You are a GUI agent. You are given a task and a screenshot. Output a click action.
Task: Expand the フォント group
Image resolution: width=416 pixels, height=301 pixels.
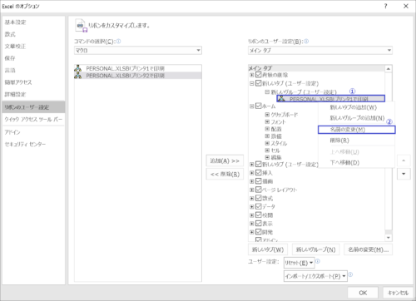pyautogui.click(x=267, y=121)
